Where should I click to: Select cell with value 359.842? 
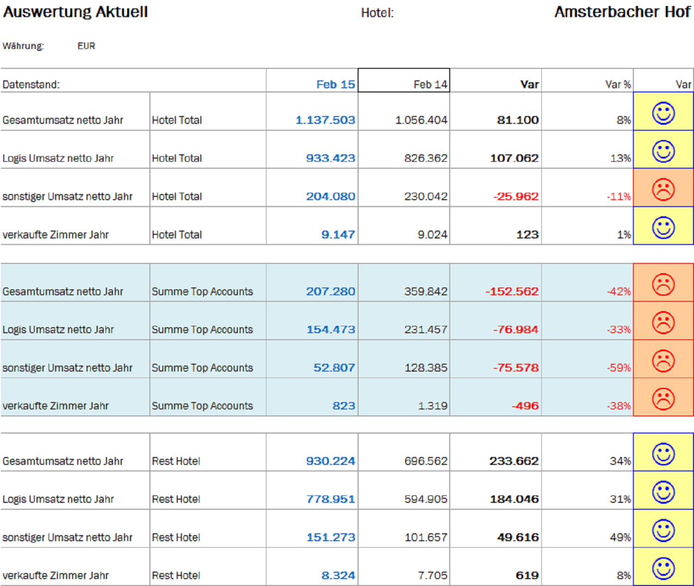(404, 283)
